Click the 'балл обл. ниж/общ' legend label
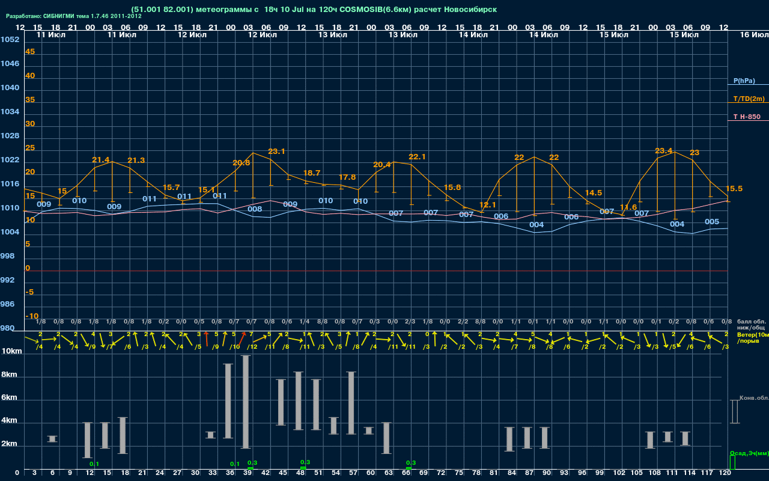 coord(751,325)
